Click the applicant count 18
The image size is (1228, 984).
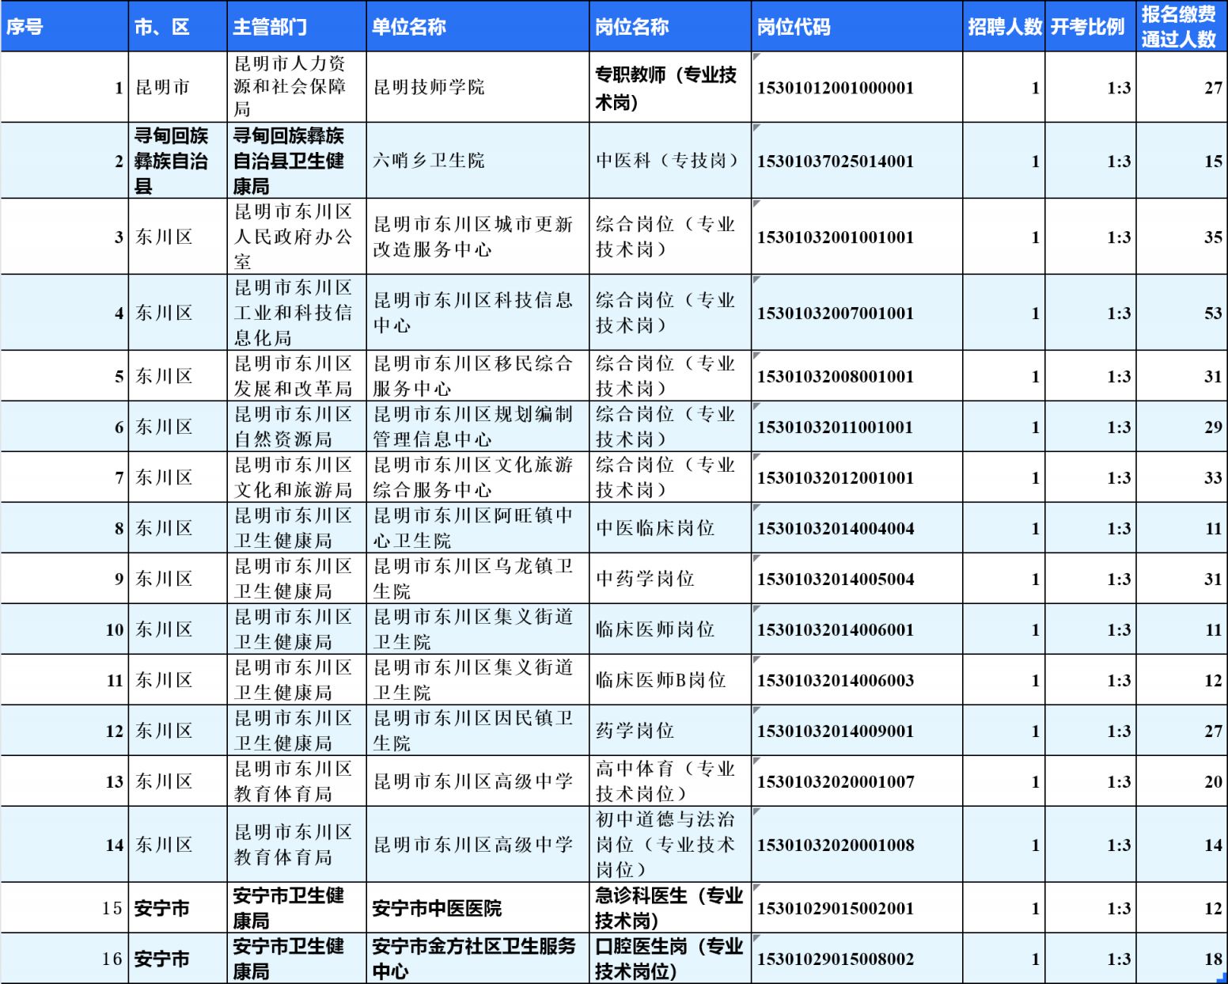coord(1182,959)
